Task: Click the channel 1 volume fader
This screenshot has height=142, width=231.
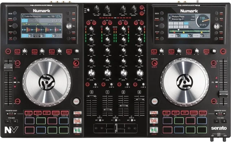Action: point(108,110)
